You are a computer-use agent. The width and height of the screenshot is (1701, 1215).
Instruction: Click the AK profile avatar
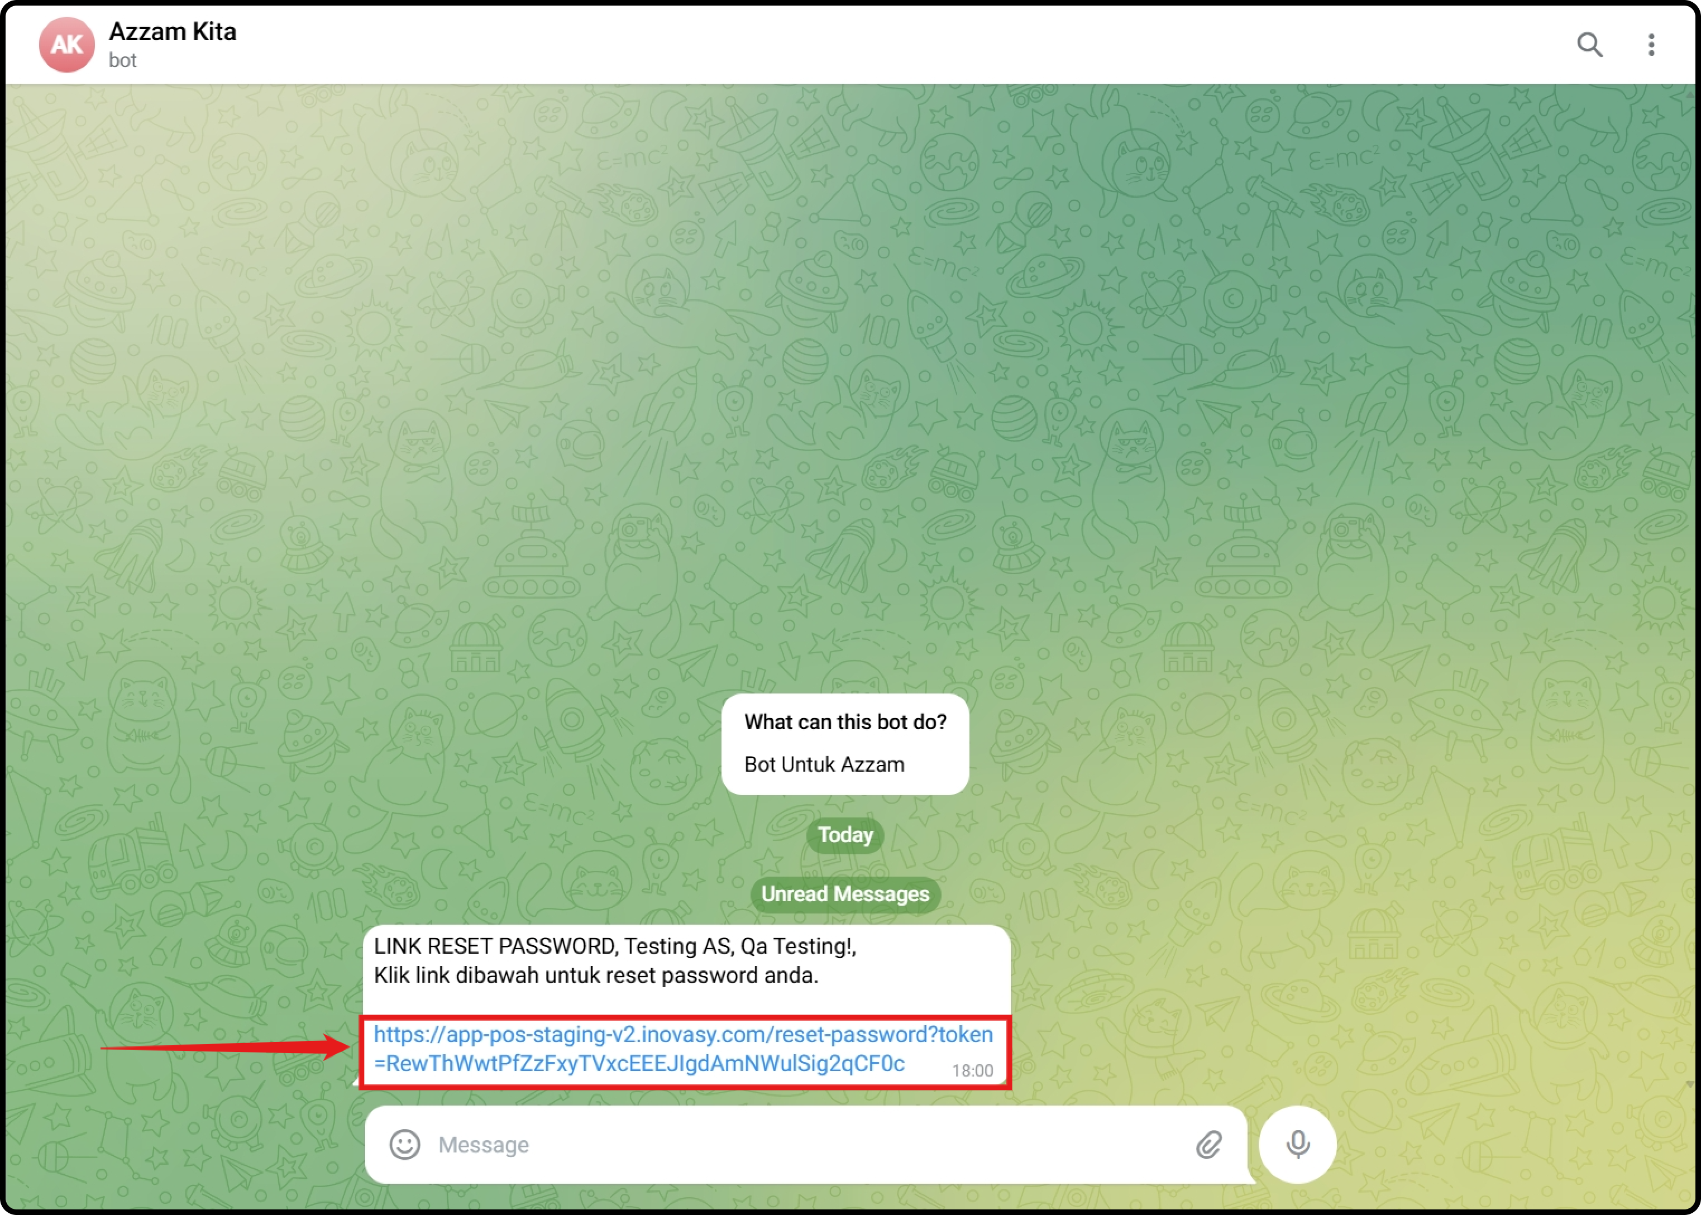coord(66,45)
